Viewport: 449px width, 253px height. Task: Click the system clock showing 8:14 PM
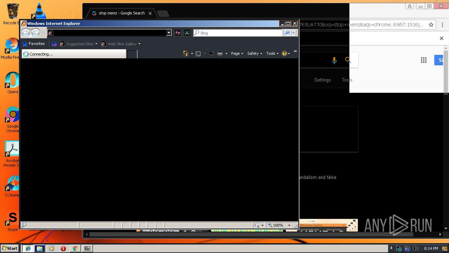click(431, 248)
